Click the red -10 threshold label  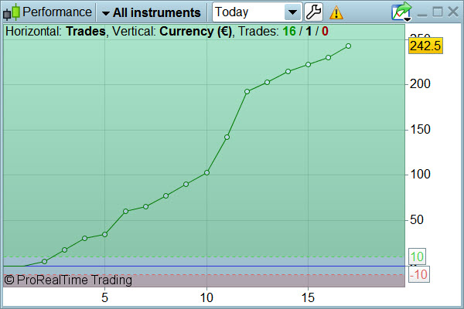(x=419, y=274)
